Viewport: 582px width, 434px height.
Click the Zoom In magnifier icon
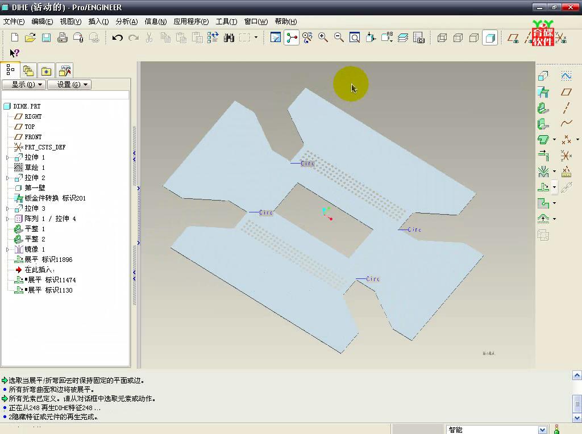click(323, 37)
